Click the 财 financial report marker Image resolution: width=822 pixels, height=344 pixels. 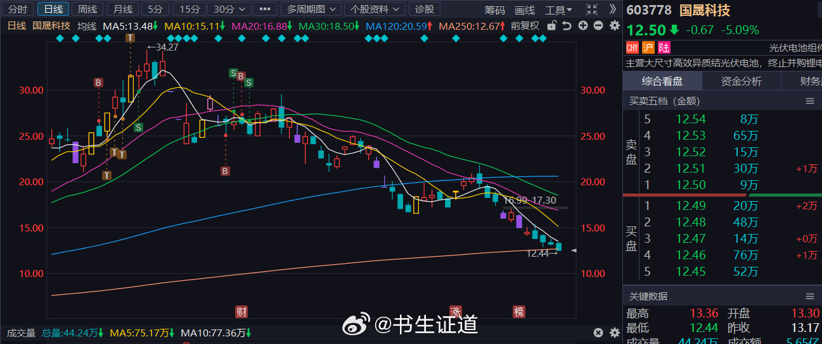point(241,311)
